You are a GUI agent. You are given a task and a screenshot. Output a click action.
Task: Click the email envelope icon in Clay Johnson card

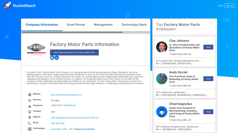(x=159, y=61)
